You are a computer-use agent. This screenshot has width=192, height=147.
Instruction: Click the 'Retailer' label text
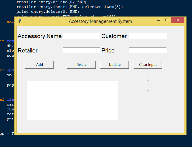(28, 51)
